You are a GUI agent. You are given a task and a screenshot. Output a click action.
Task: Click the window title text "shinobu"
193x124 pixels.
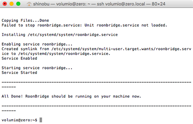[x=50, y=4]
